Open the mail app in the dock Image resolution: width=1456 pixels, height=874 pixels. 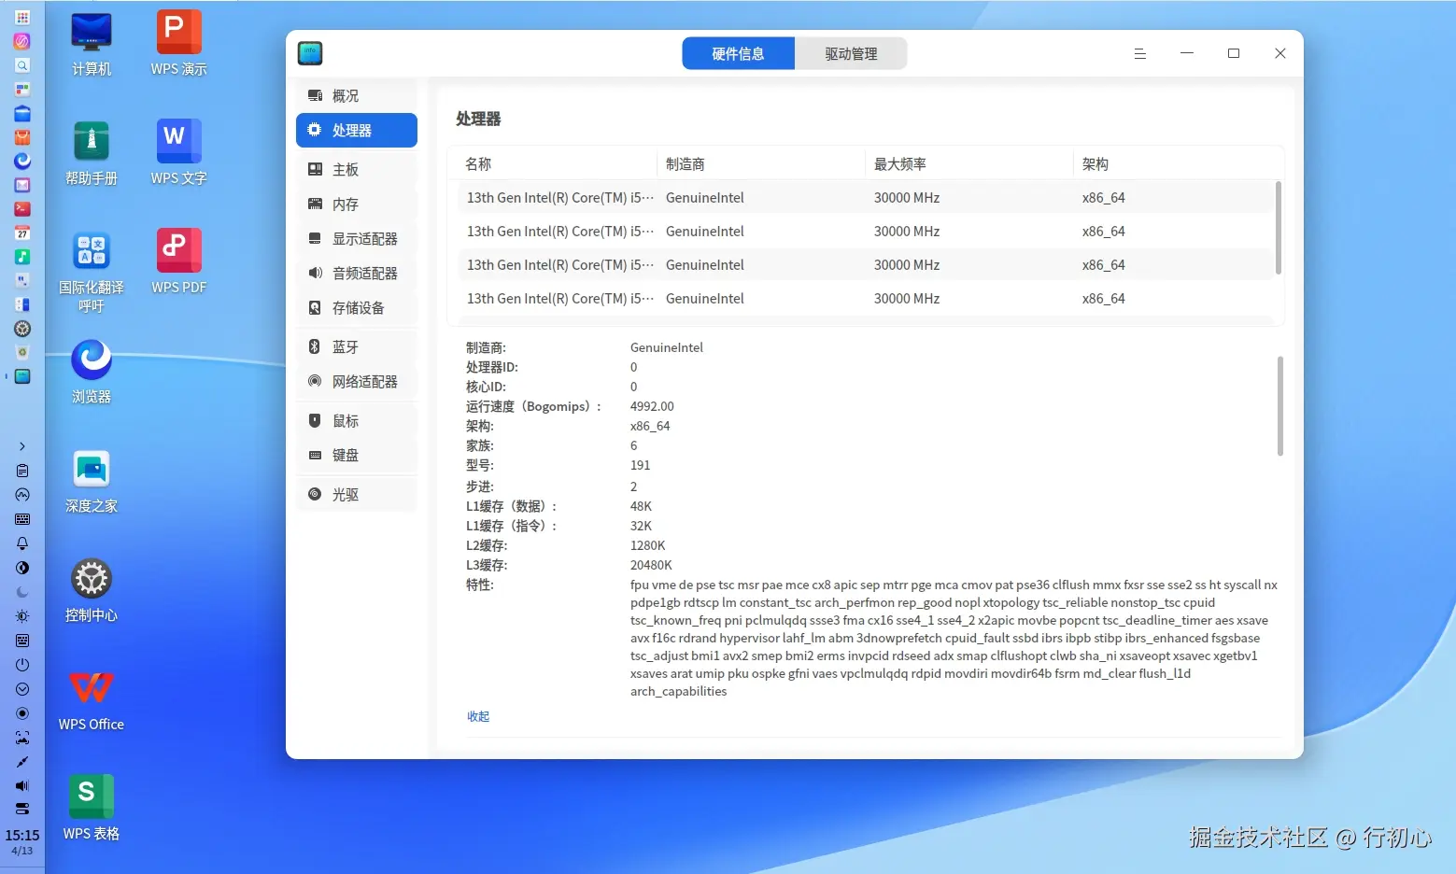pos(22,185)
